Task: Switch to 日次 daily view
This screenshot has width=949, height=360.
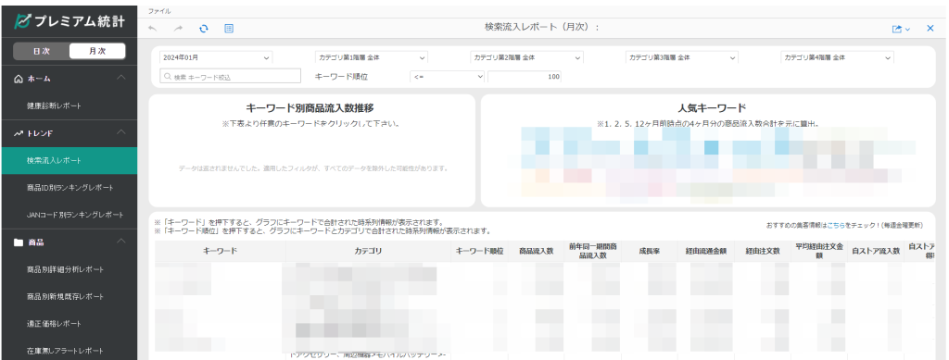Action: click(42, 51)
